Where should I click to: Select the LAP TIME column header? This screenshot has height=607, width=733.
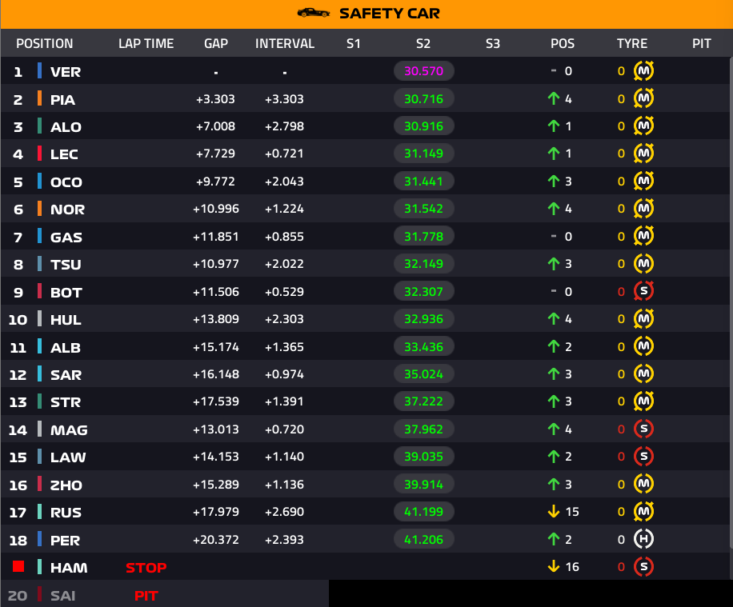[x=146, y=43]
